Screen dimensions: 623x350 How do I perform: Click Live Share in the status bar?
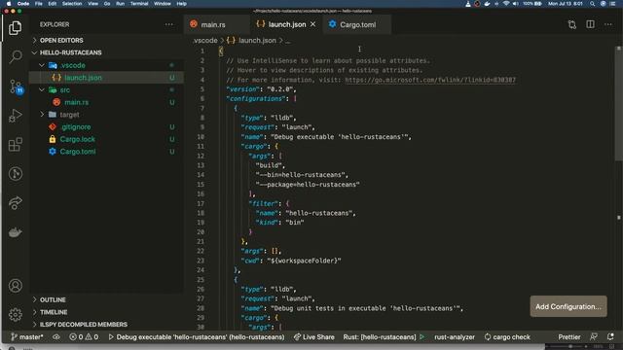313,337
